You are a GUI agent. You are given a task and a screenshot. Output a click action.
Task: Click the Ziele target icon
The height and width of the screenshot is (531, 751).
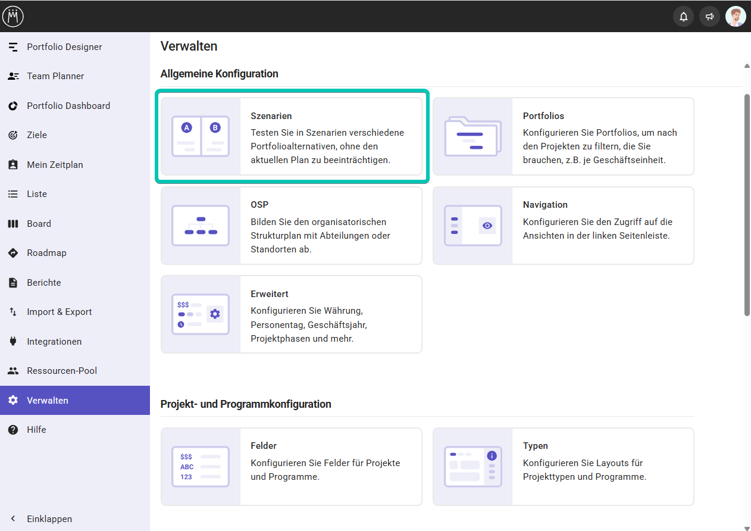click(x=13, y=135)
